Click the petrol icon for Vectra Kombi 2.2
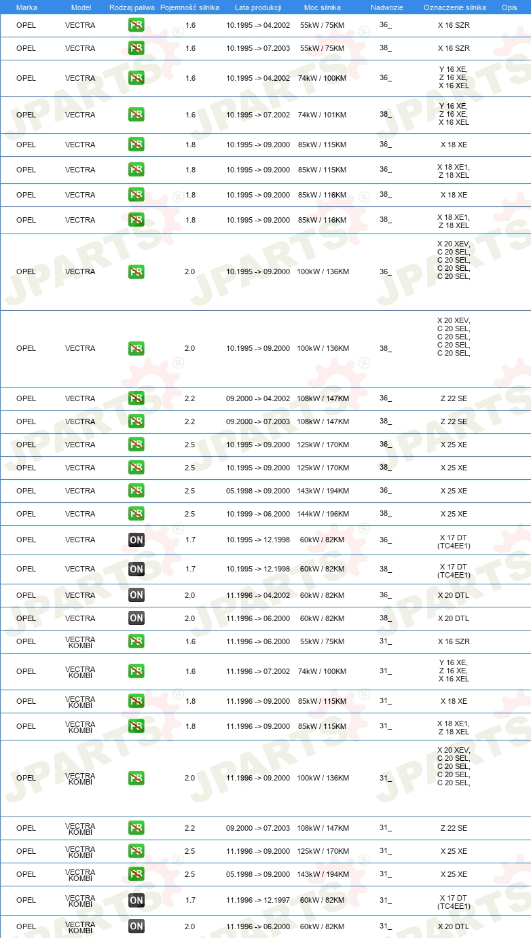 pos(136,828)
